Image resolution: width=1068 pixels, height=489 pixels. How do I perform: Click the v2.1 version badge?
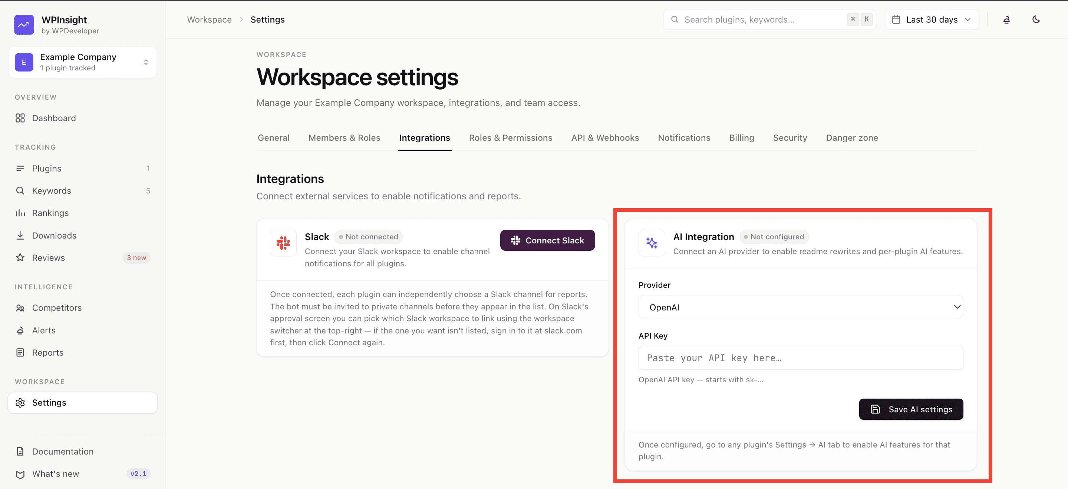pos(138,474)
